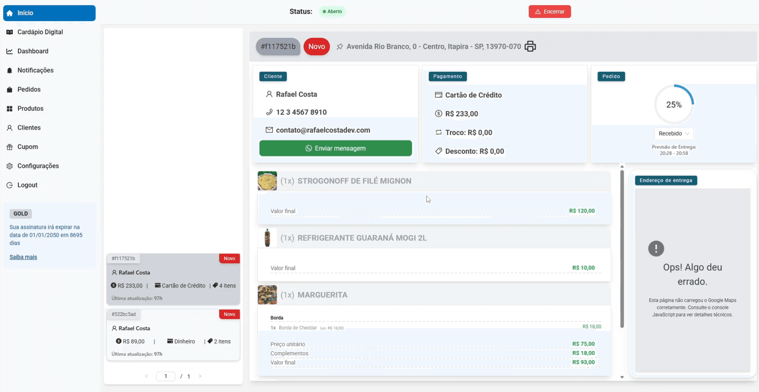Open Cardápio Digital in the sidebar
Viewport: 759px width, 392px height.
40,32
